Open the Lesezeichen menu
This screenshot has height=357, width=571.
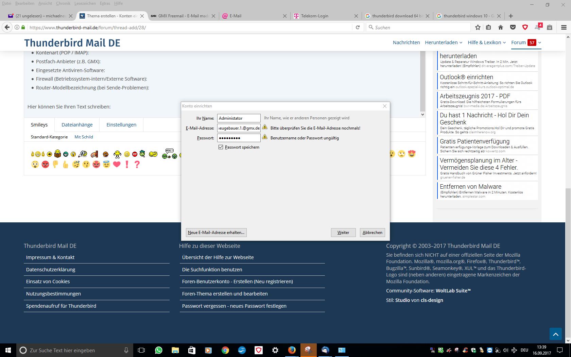click(x=85, y=3)
